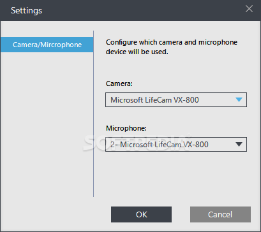
Task: Expand the Camera list using the blue arrow
Action: tap(239, 99)
